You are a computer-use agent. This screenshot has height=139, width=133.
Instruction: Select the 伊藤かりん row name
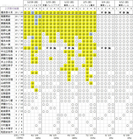7,104
